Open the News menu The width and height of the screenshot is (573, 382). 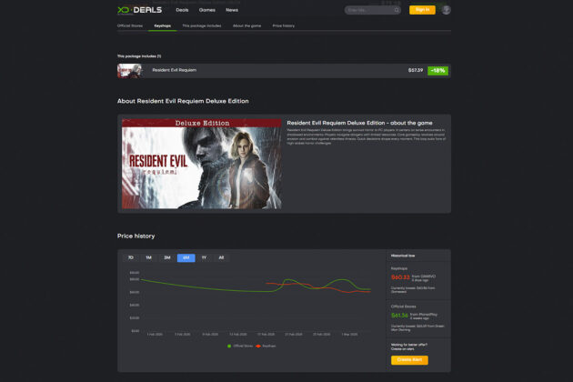(x=232, y=10)
